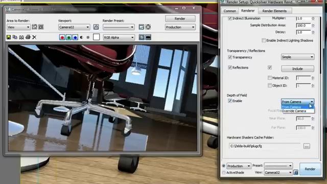
Task: Open the RGB Alpha channel dropdown
Action: coord(119,37)
